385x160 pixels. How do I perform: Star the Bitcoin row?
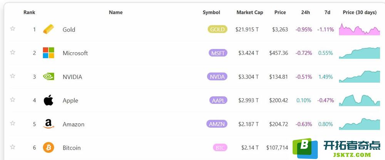pos(13,147)
